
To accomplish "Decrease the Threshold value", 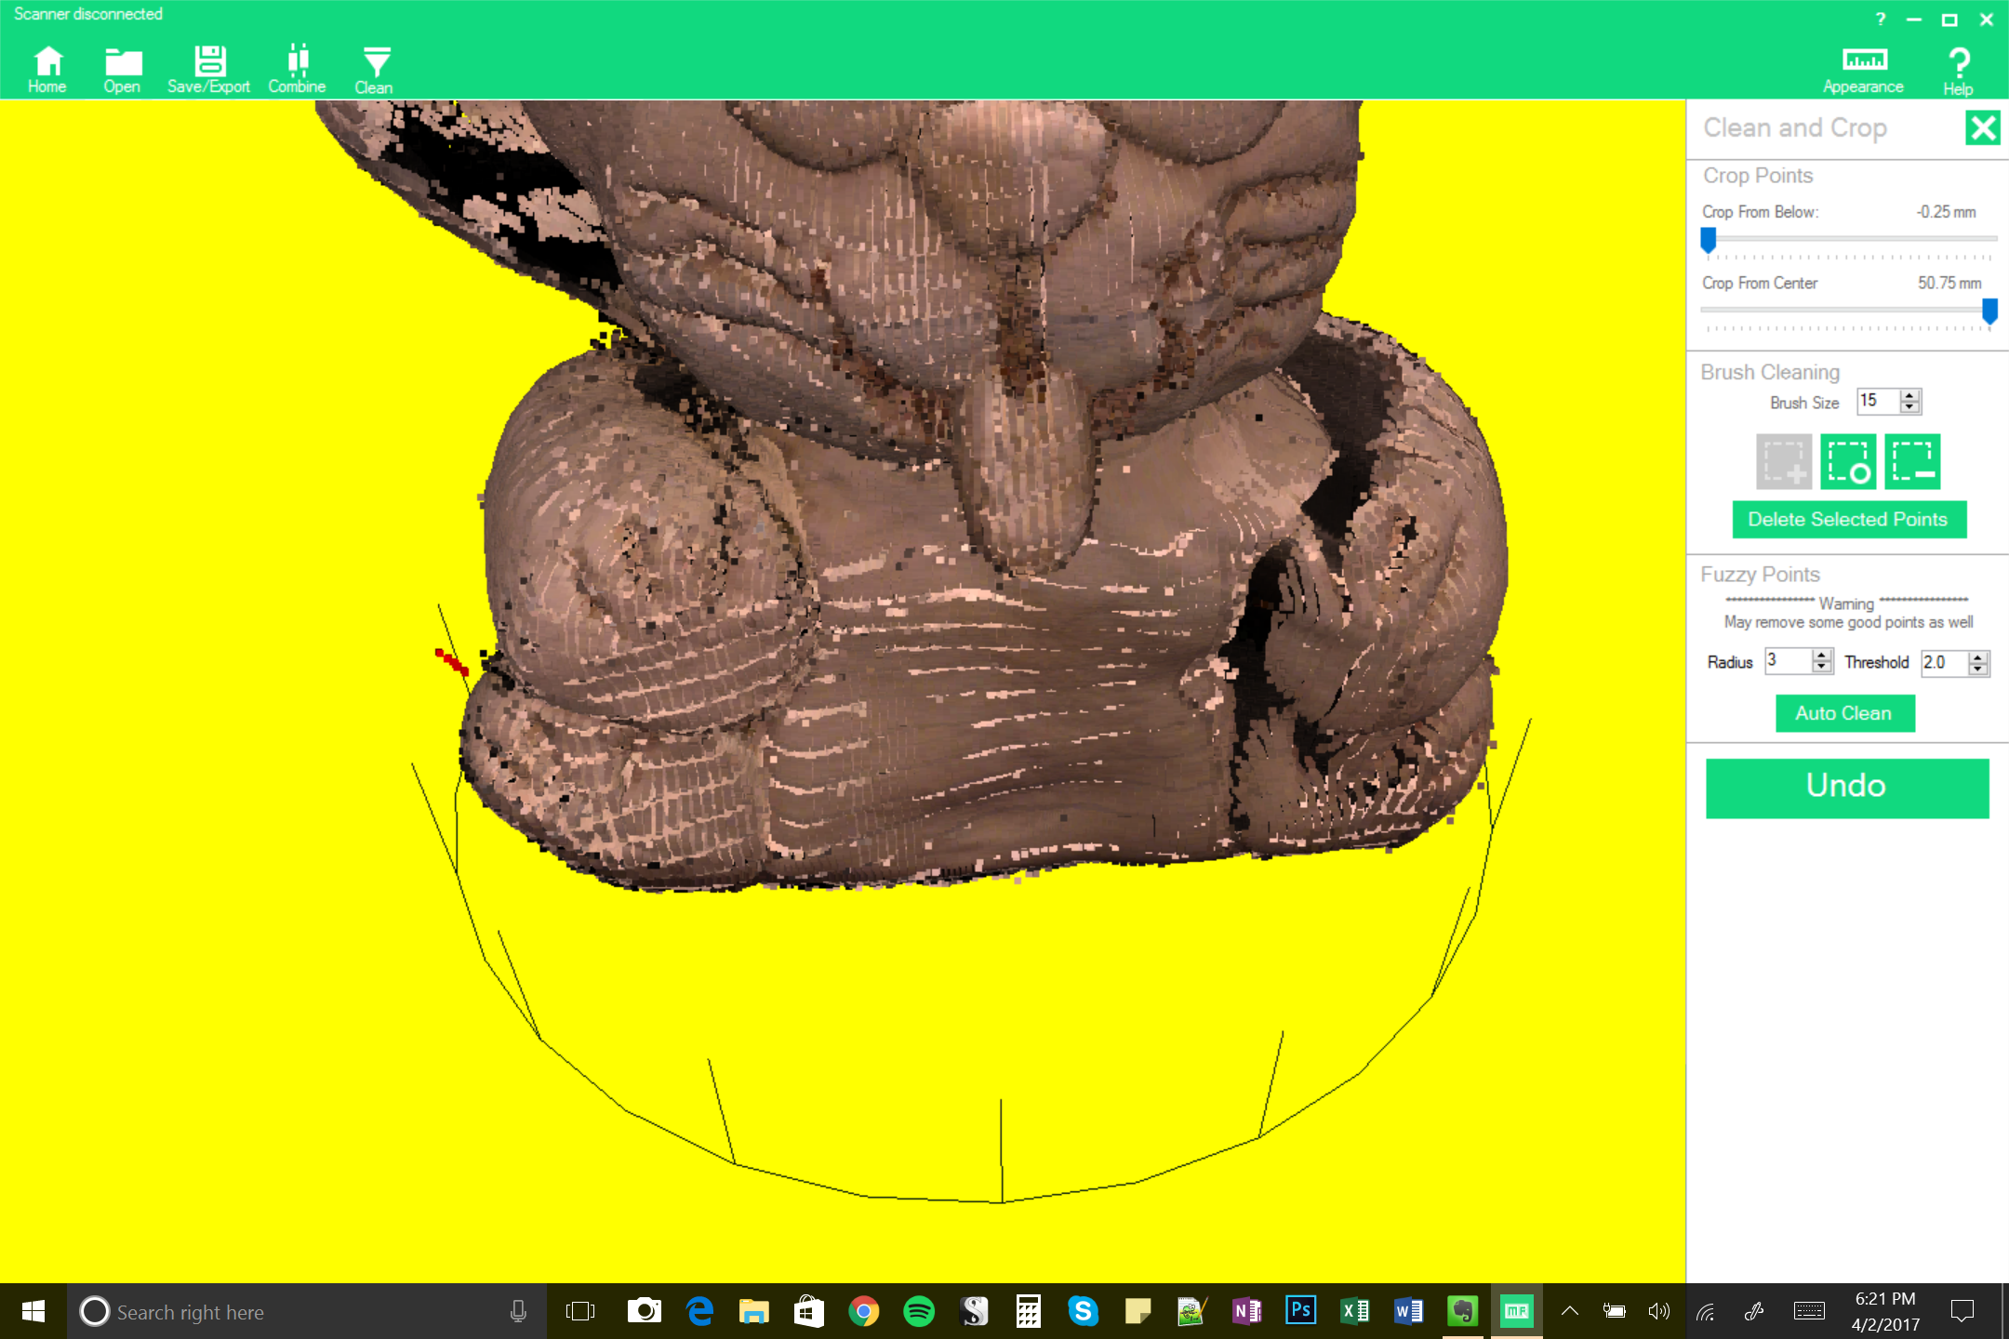I will pyautogui.click(x=1977, y=669).
